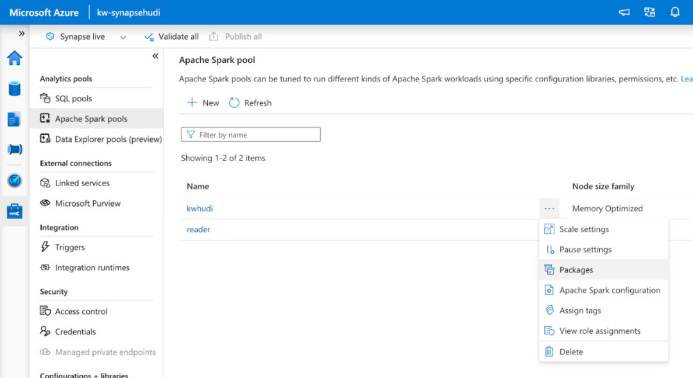
Task: Open the Manage hub toolbox icon
Action: [15, 211]
